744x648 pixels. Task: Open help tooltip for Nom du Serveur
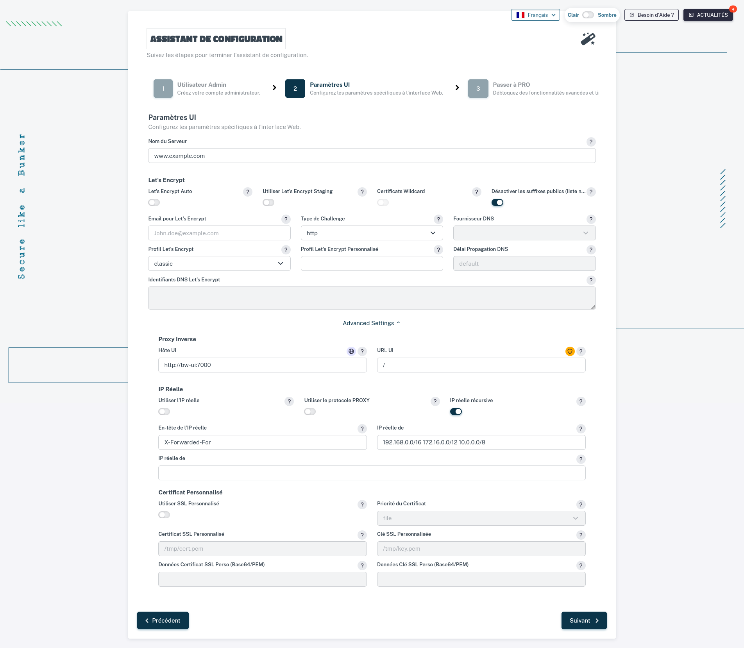(x=591, y=142)
